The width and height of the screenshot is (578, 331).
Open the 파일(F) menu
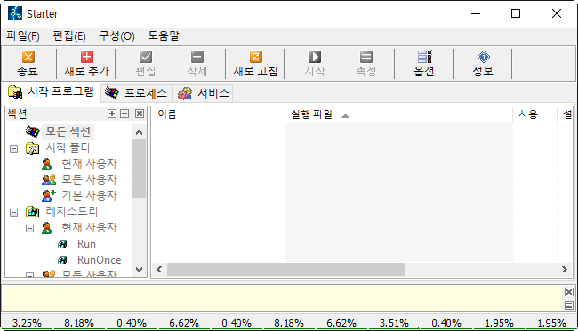[x=23, y=36]
